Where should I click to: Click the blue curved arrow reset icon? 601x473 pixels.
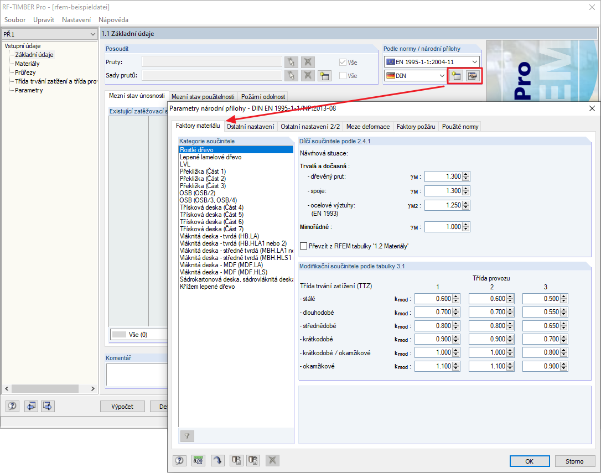click(x=217, y=460)
